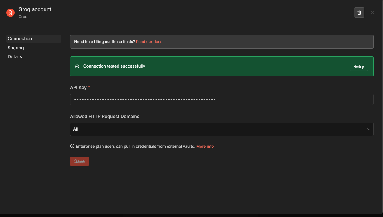The image size is (383, 217).
Task: Click the info icon beside Enterprise plan note
Action: (72, 146)
